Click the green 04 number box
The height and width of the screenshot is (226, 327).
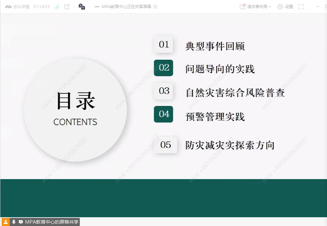[x=163, y=114]
